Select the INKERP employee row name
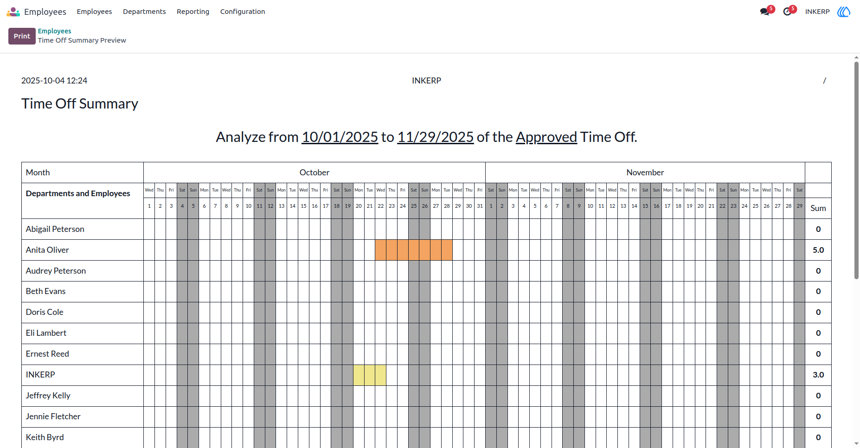The width and height of the screenshot is (860, 448). [40, 375]
